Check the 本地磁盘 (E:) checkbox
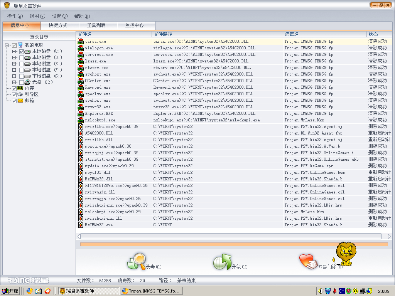The width and height of the screenshot is (395, 296). pos(22,64)
